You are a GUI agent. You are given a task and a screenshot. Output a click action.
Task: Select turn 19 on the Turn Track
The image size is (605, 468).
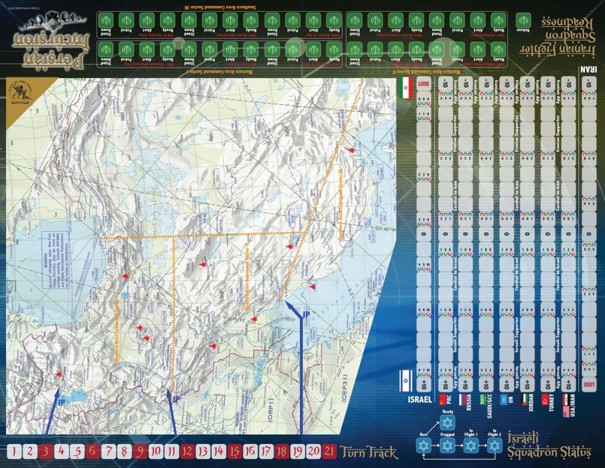298,452
